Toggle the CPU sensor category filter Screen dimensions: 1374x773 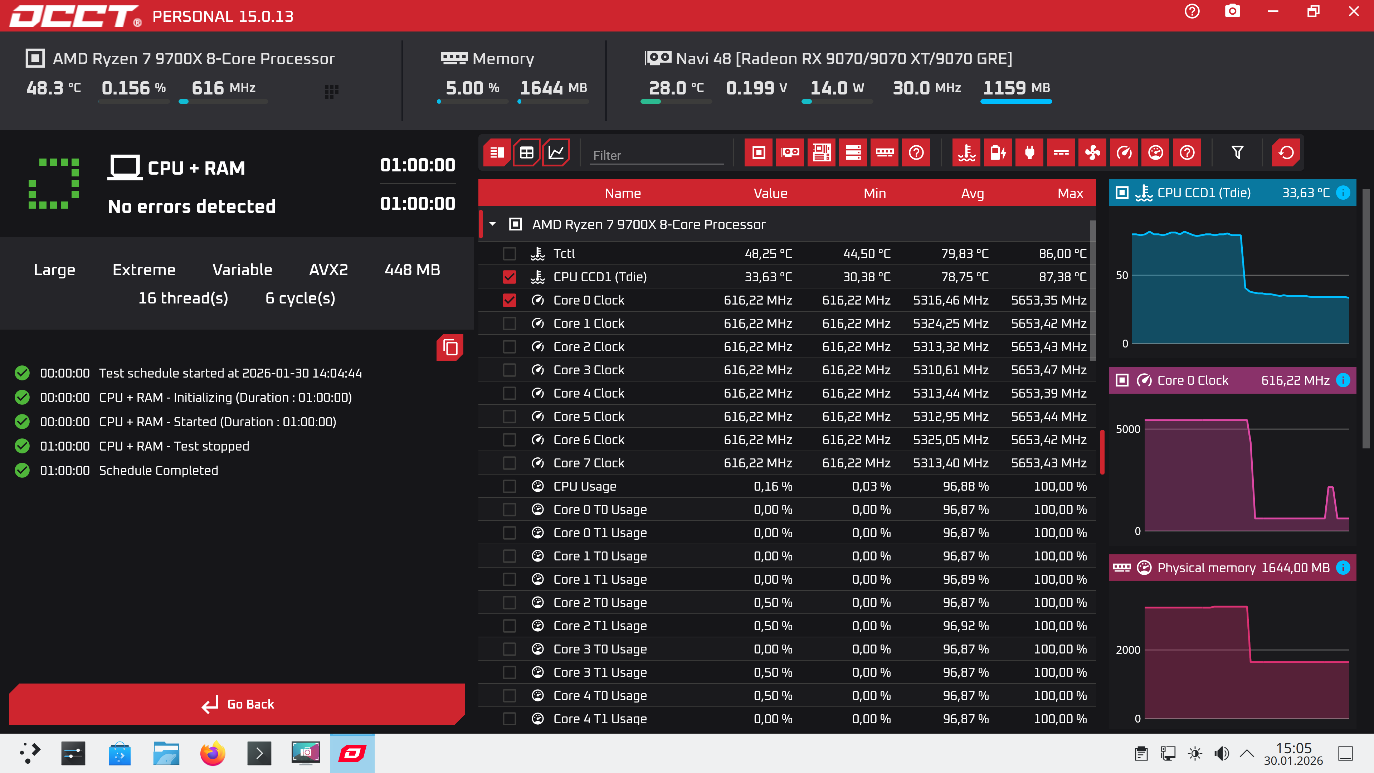759,153
